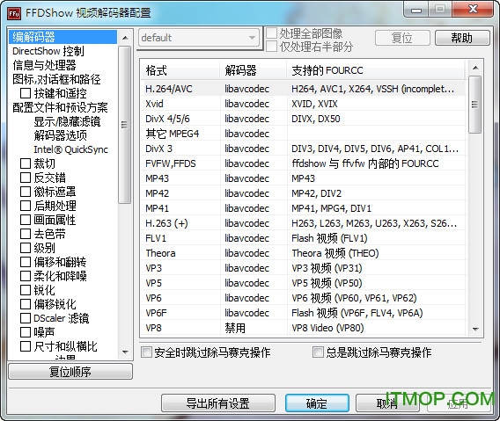Enable the 去色带 filter checkbox

26,234
